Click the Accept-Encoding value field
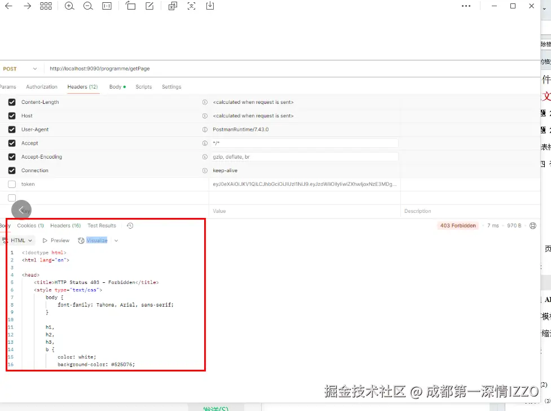The height and width of the screenshot is (411, 551). [x=305, y=157]
